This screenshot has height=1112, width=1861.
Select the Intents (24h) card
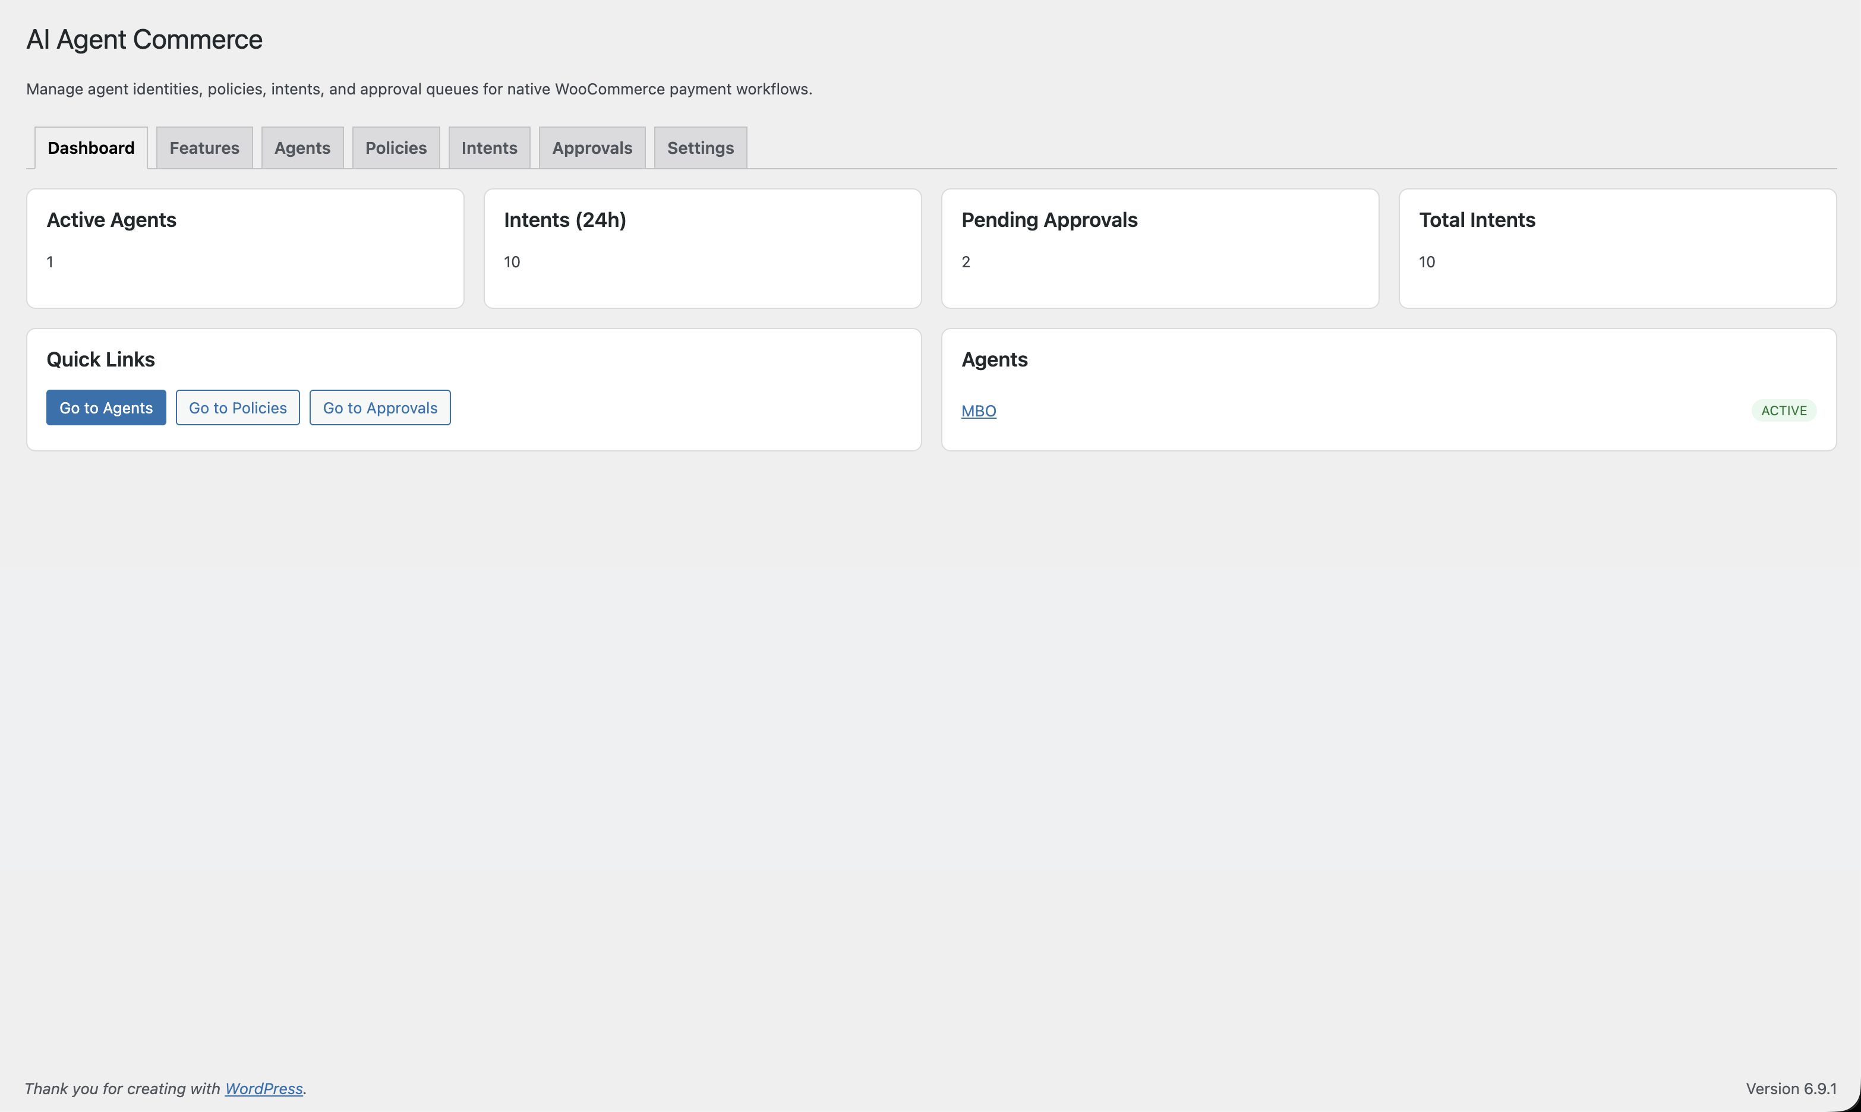(702, 248)
